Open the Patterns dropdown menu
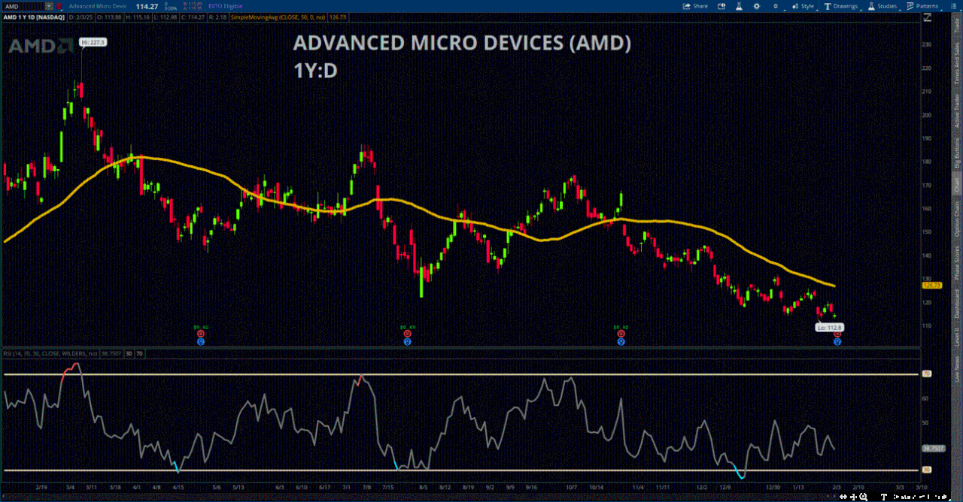The image size is (963, 502). tap(922, 6)
